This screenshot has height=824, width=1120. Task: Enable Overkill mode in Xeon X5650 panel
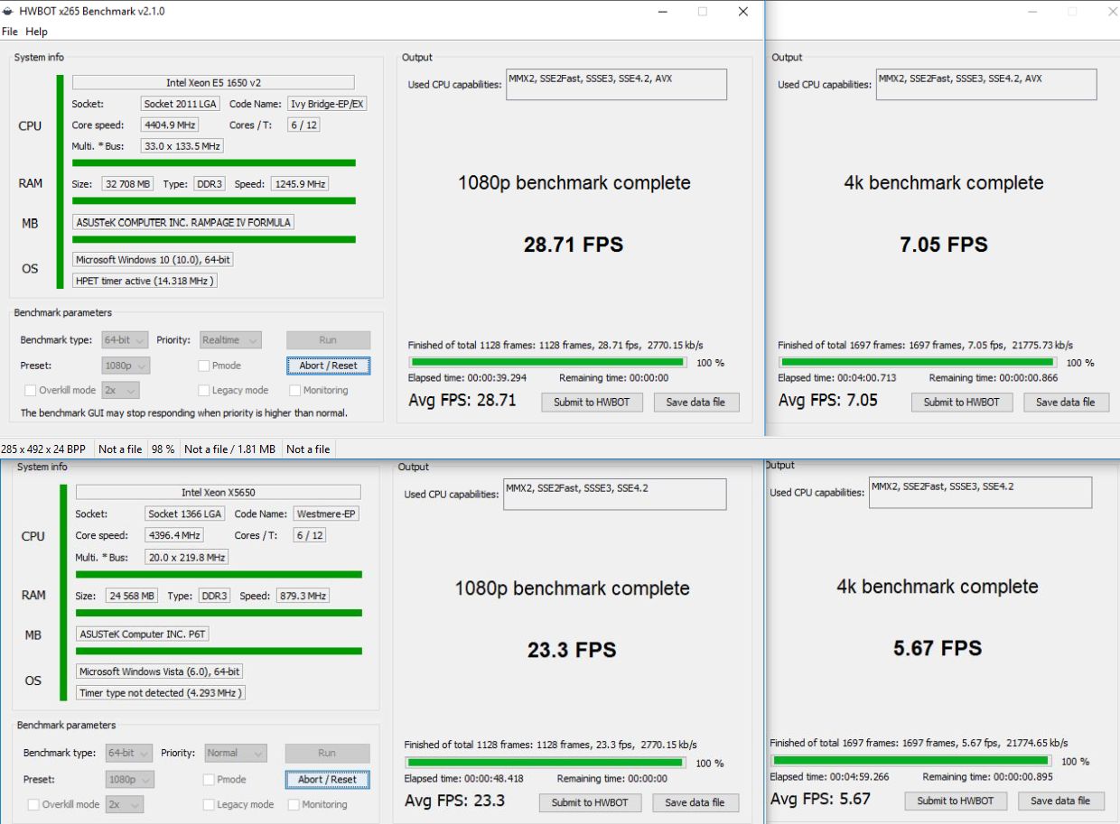pyautogui.click(x=33, y=804)
